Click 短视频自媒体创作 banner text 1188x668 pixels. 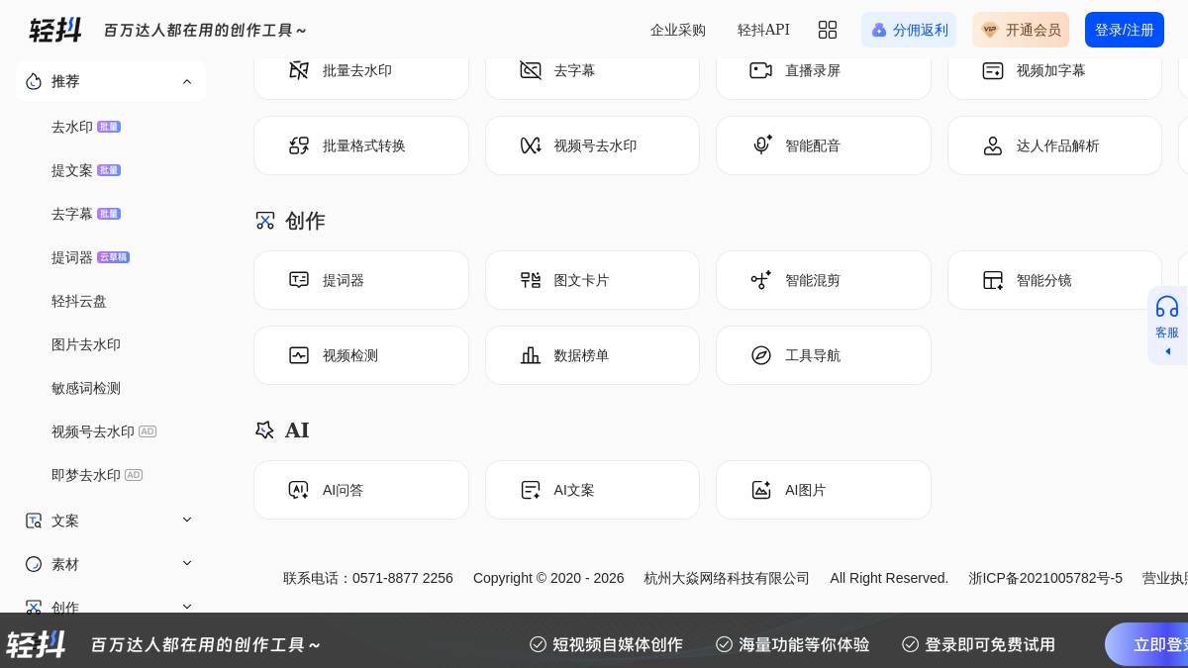click(618, 644)
